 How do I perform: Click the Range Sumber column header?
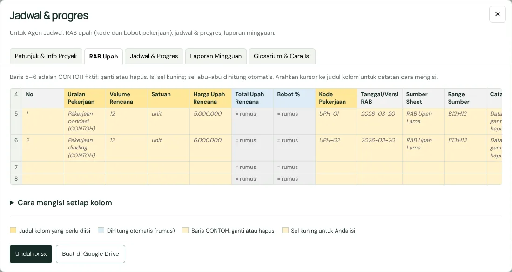tap(465, 98)
